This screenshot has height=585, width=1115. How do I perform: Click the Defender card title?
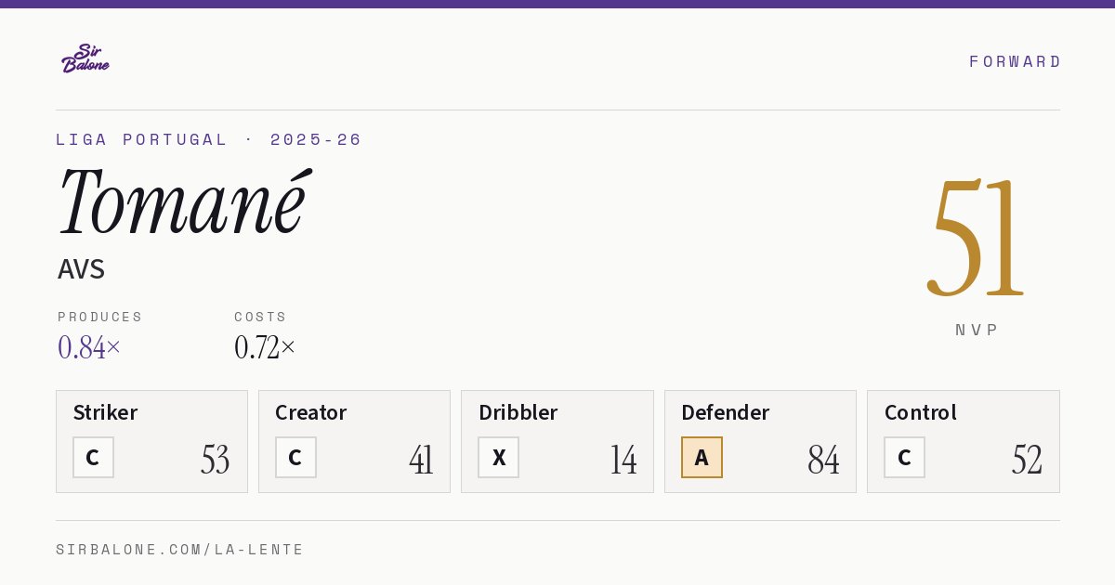tap(726, 412)
